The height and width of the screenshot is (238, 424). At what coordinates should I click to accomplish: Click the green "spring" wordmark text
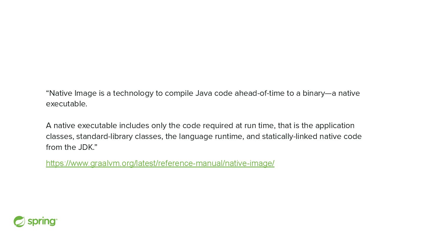42,222
